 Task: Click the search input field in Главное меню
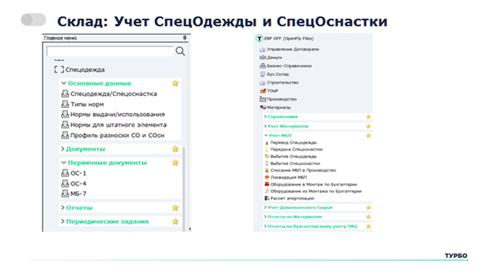(x=110, y=51)
